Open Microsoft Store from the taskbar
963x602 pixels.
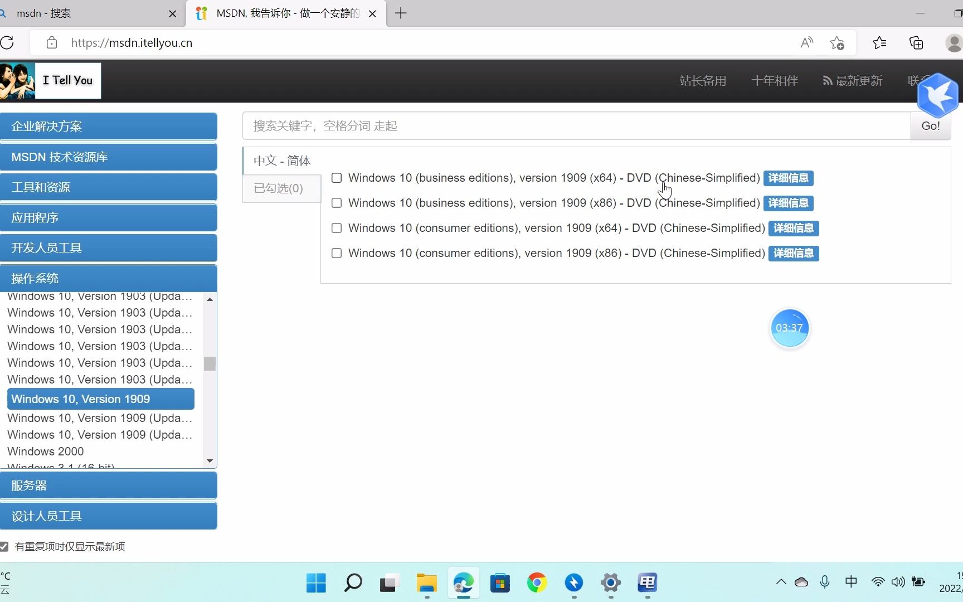(x=500, y=583)
